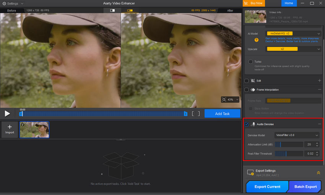The width and height of the screenshot is (325, 195).
Task: Open the Denoise Model VoiceFilter v3.0 dropdown
Action: [297, 135]
